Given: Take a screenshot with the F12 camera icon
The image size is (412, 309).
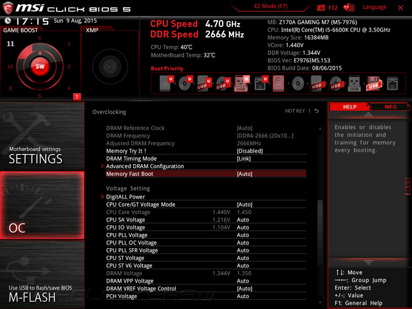Looking at the screenshot, I should click(320, 7).
